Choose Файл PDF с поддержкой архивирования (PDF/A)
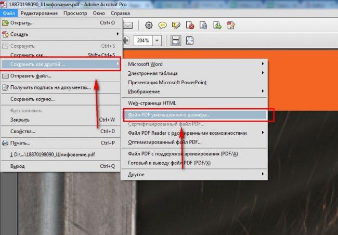 click(x=194, y=154)
